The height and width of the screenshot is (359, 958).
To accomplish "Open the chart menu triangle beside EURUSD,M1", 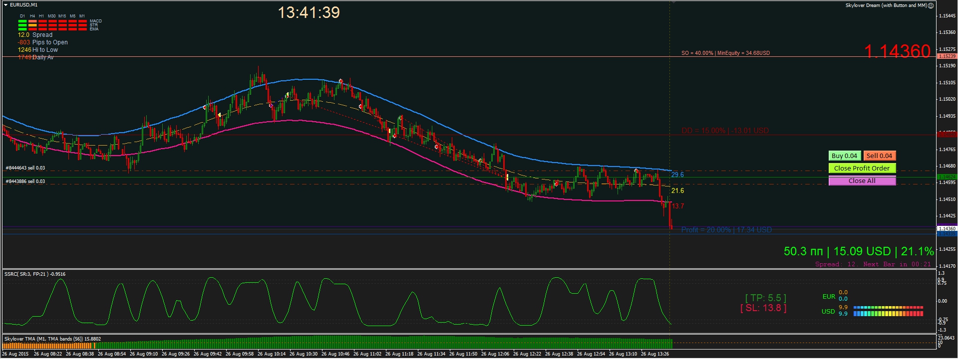I will (x=5, y=5).
